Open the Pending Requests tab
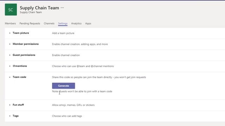225x126 pixels. (x=30, y=23)
